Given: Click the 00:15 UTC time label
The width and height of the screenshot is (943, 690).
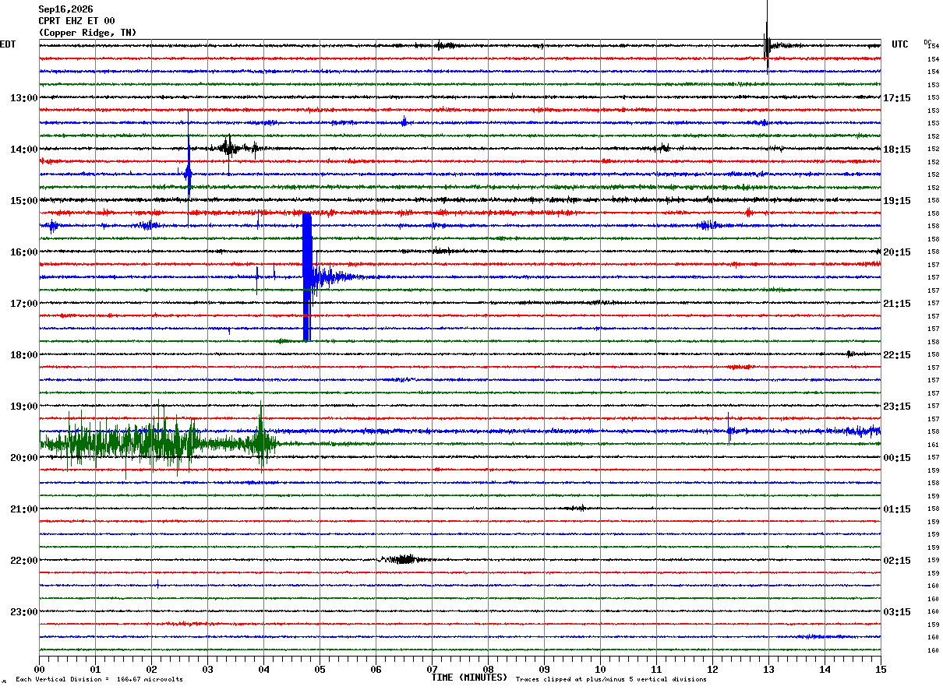Looking at the screenshot, I should coord(897,458).
